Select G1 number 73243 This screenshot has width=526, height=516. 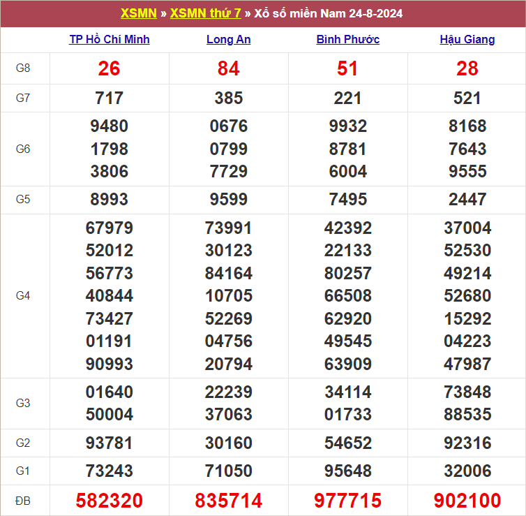pos(110,471)
